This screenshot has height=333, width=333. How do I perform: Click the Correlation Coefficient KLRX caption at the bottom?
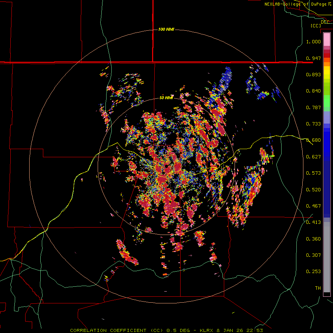tap(166, 330)
